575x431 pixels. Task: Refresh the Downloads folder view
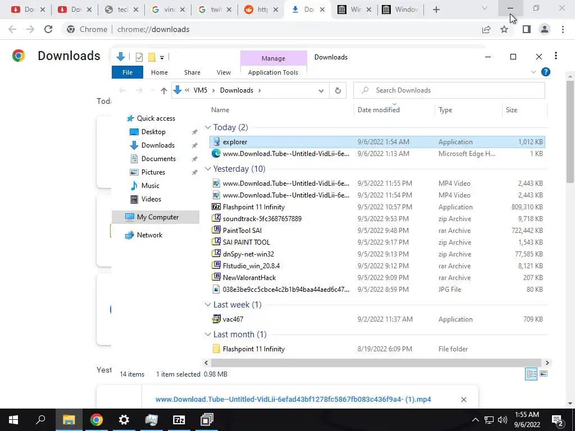click(x=337, y=90)
